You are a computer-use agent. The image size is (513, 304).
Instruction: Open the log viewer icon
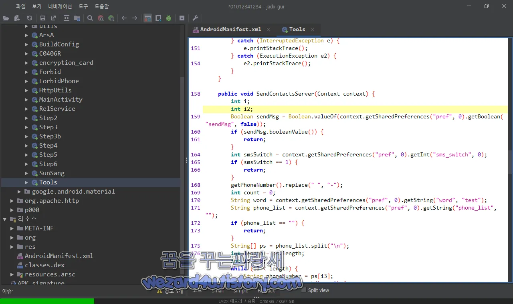click(x=182, y=18)
